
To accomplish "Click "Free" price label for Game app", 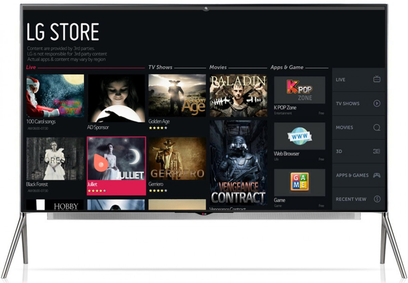I will (321, 206).
